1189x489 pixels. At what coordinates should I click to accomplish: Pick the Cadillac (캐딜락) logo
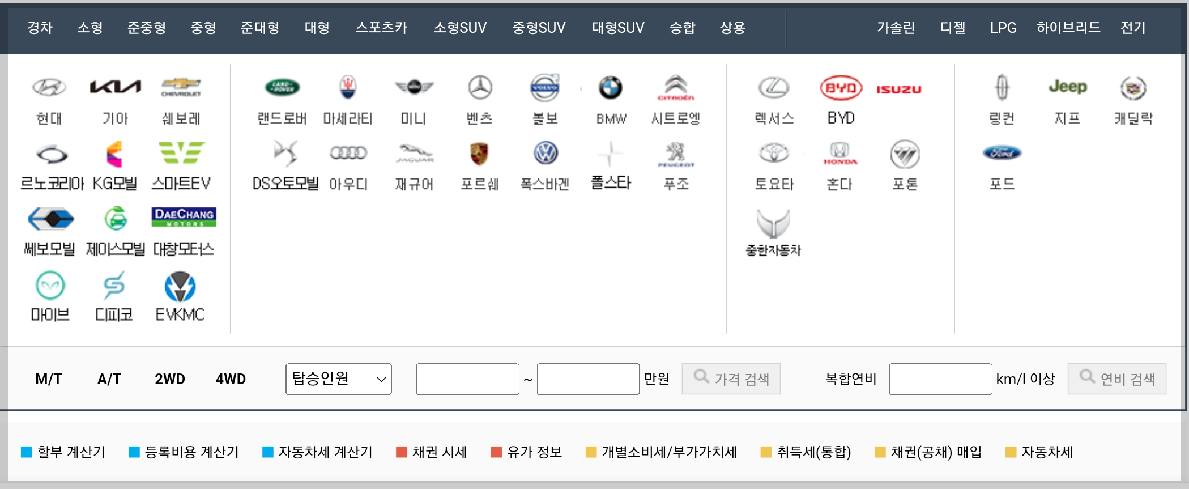click(x=1133, y=88)
